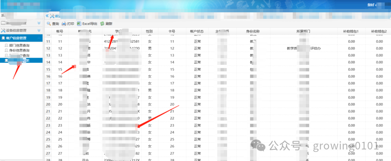
Task: Click the 补助钱包1 value 0.00 in row 20
Action: (351, 104)
